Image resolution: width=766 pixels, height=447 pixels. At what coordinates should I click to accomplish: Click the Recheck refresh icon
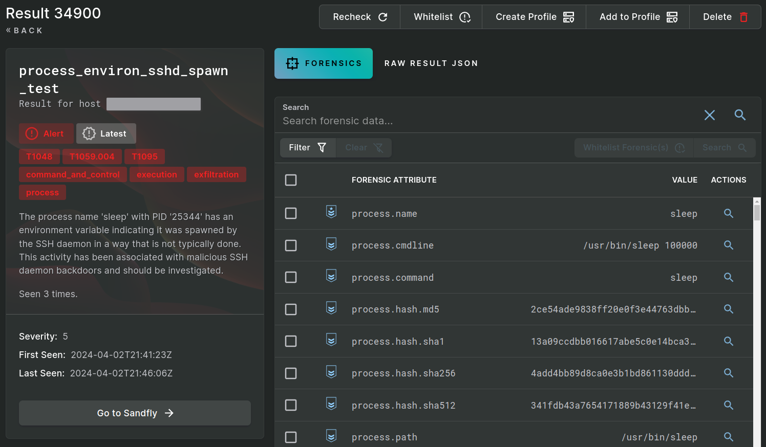pyautogui.click(x=383, y=16)
